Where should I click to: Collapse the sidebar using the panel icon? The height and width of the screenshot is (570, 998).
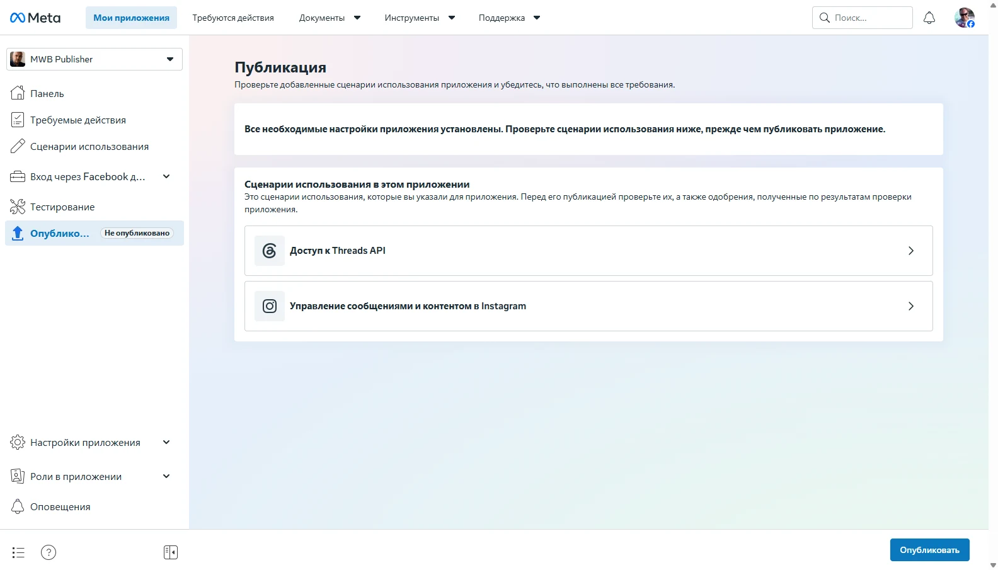pyautogui.click(x=171, y=552)
